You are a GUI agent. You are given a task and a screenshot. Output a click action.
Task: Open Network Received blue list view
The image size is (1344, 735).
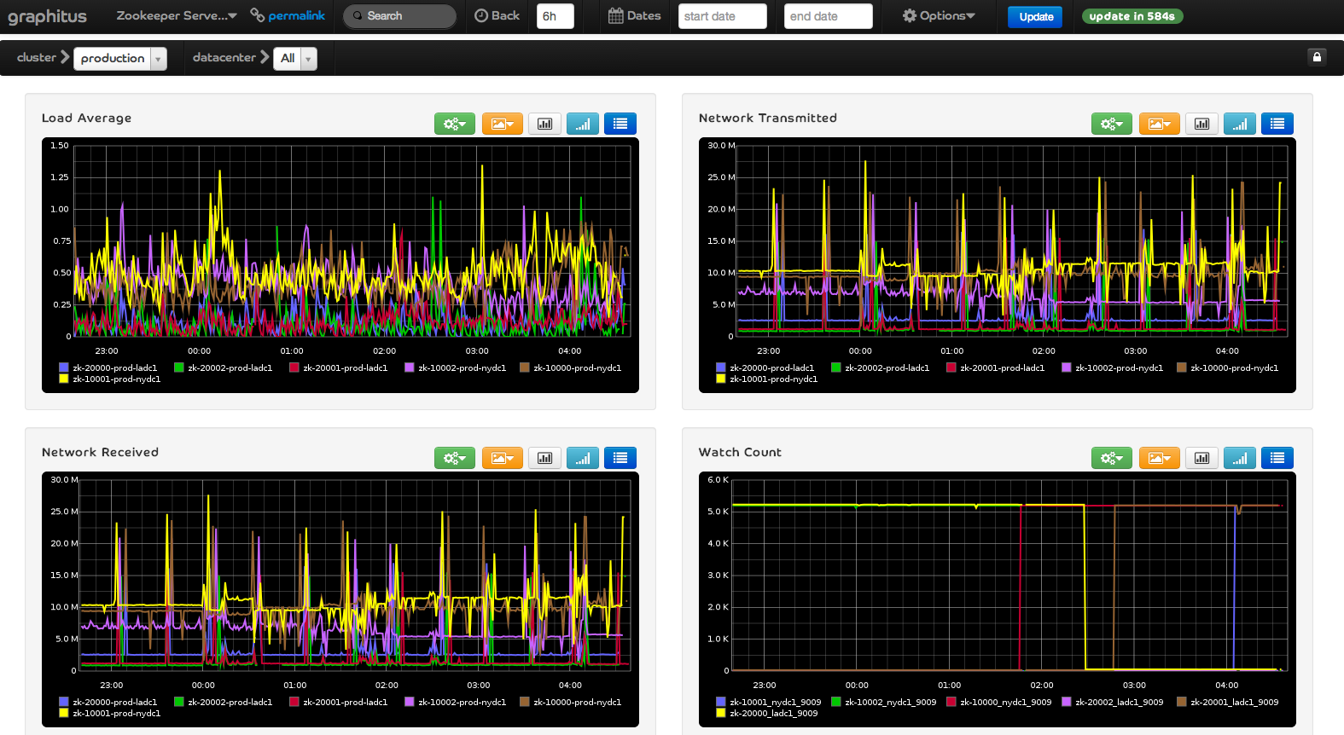pyautogui.click(x=620, y=458)
